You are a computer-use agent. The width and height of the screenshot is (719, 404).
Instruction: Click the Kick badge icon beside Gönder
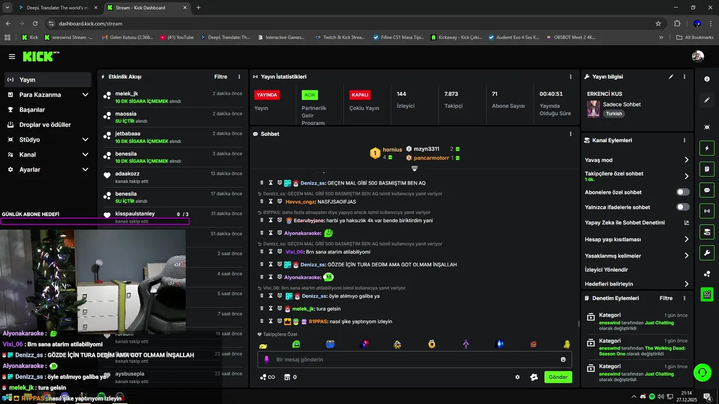pyautogui.click(x=534, y=377)
